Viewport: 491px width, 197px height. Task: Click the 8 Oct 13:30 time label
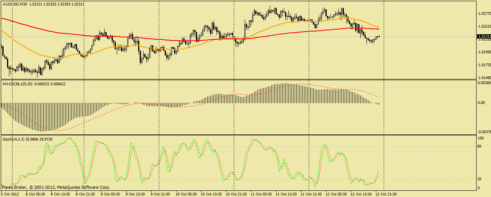[x=60, y=193]
